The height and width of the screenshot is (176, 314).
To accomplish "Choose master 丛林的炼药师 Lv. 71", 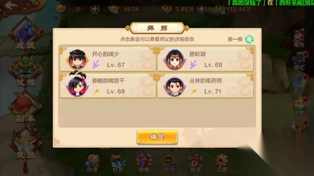I will coord(205,86).
